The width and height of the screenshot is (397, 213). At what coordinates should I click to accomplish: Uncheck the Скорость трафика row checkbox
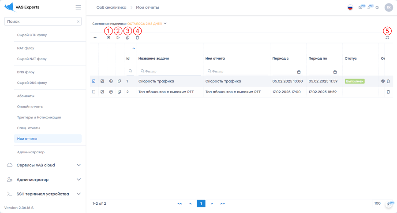(x=94, y=81)
